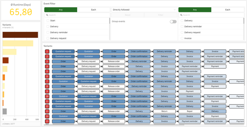This screenshot has height=127, width=247.
Task: Click the search icon in left event filter
Action: pyautogui.click(x=47, y=15)
